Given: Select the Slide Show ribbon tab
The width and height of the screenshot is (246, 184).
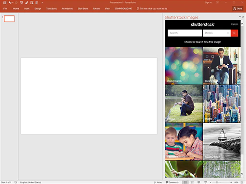Looking at the screenshot, I should pos(83,9).
